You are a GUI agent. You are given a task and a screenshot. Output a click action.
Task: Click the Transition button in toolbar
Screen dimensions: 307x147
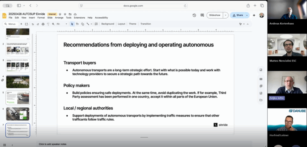(146, 24)
